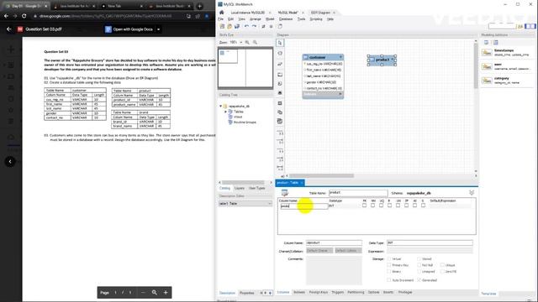Expand customer table indexes footer arrow
This screenshot has height=302, width=538.
[340, 94]
